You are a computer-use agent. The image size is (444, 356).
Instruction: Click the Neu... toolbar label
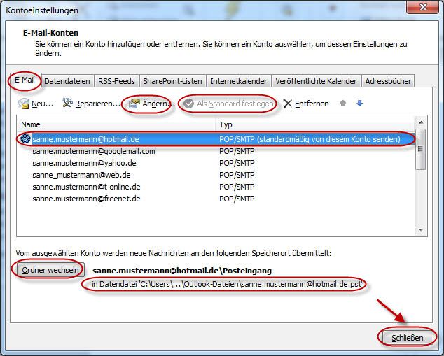(43, 104)
